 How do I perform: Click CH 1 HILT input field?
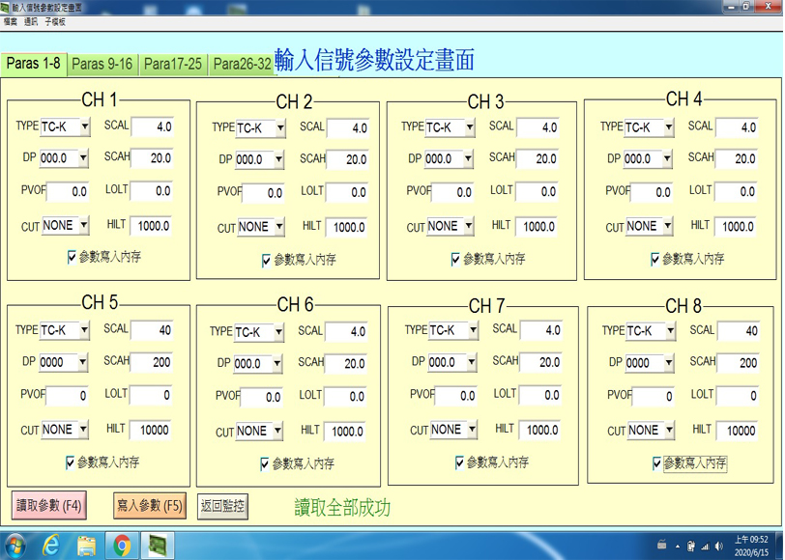[151, 226]
